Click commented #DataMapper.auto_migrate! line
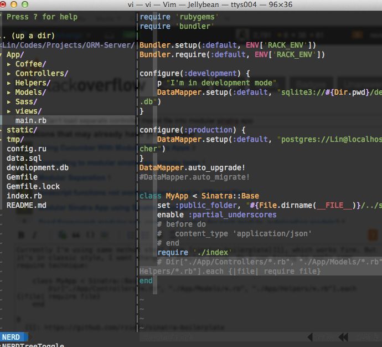This screenshot has width=382, height=347. pos(194,177)
